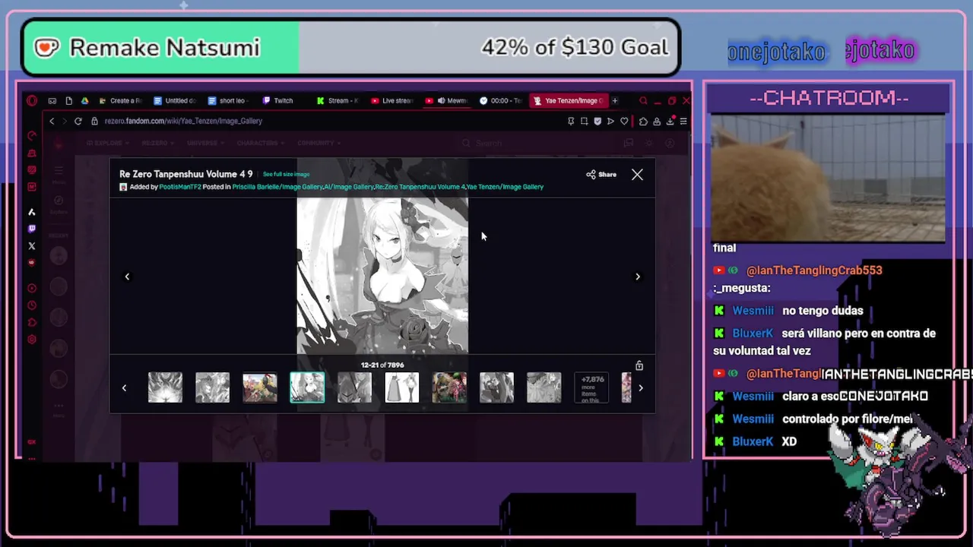Switch to the Mewmo YouTube audio tab
The width and height of the screenshot is (973, 547).
[x=447, y=100]
